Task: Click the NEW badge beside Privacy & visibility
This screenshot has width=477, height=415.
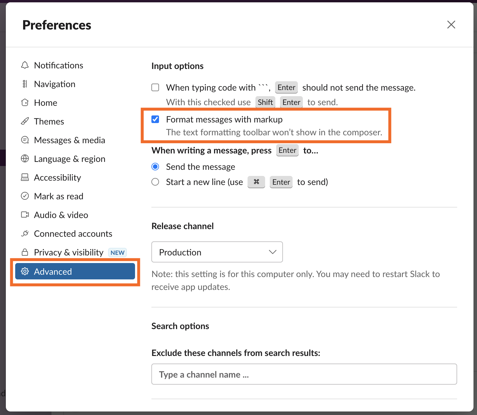Action: (x=117, y=253)
